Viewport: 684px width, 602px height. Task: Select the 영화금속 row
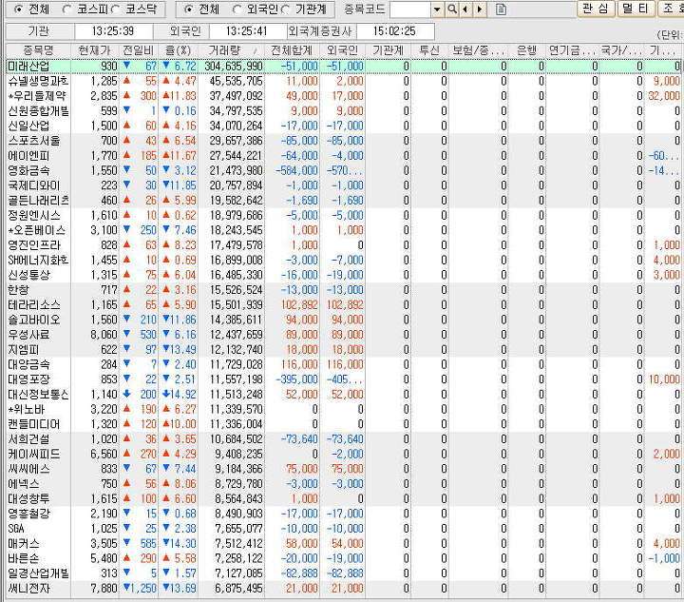point(343,170)
